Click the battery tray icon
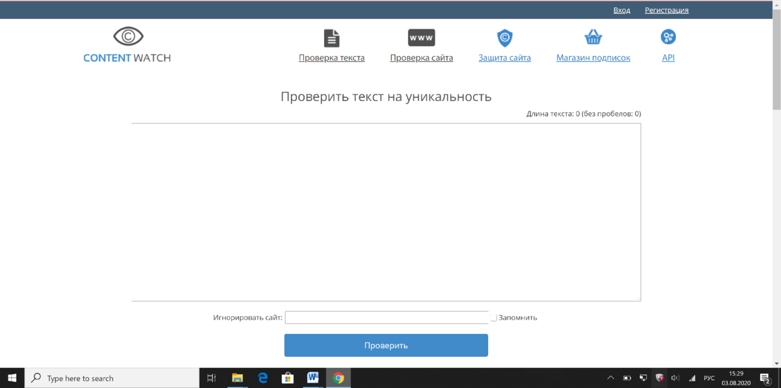Image resolution: width=781 pixels, height=388 pixels. click(x=627, y=378)
